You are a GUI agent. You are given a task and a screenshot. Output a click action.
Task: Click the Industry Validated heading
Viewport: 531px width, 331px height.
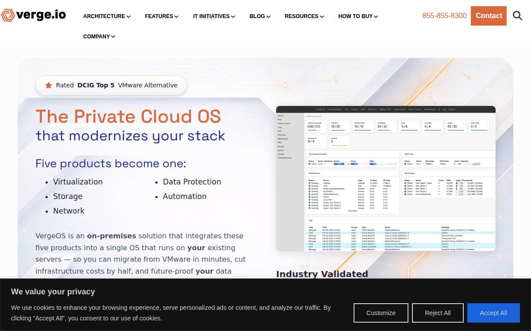coord(322,274)
